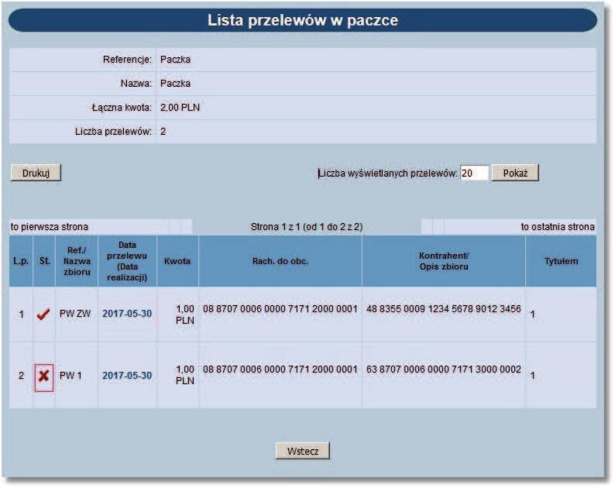The width and height of the screenshot is (615, 488).
Task: Select the Rach. do obc. column header
Action: (280, 261)
